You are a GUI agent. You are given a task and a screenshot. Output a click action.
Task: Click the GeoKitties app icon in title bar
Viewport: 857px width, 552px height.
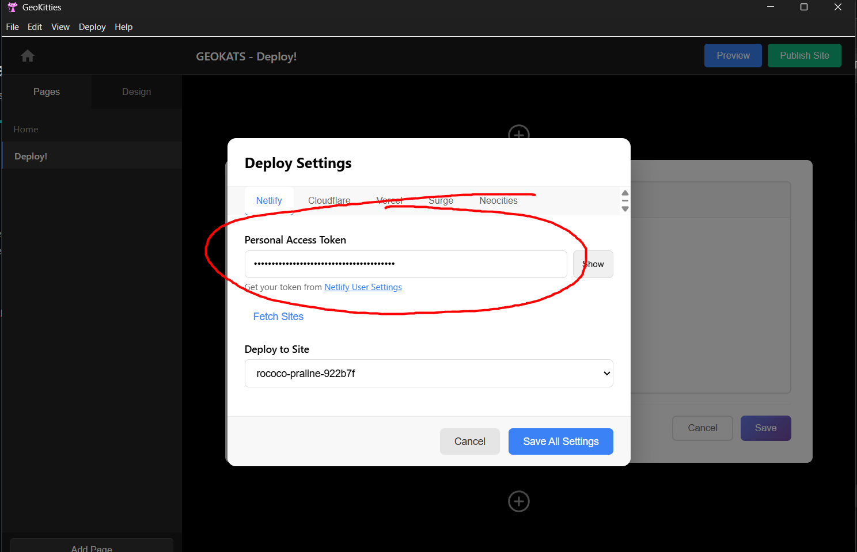(x=12, y=7)
